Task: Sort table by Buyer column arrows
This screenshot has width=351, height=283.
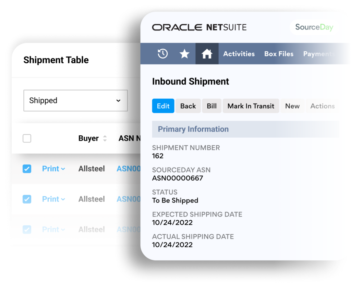Action: tap(105, 138)
